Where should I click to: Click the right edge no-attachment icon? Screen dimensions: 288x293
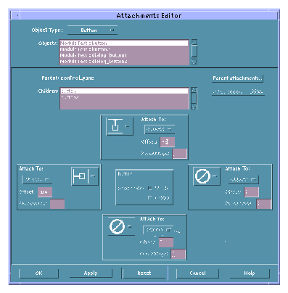[207, 176]
